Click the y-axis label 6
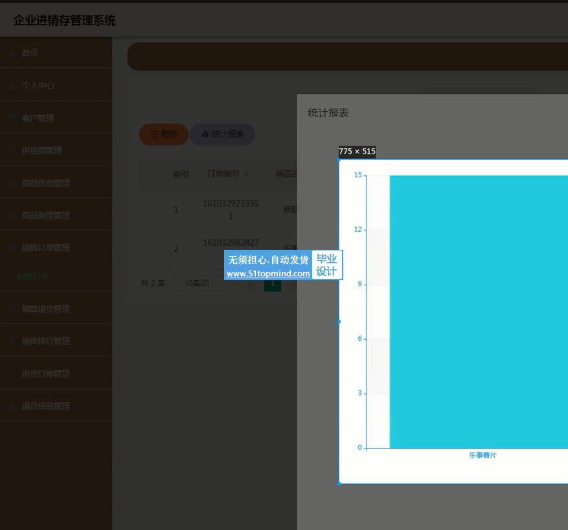 click(x=360, y=339)
